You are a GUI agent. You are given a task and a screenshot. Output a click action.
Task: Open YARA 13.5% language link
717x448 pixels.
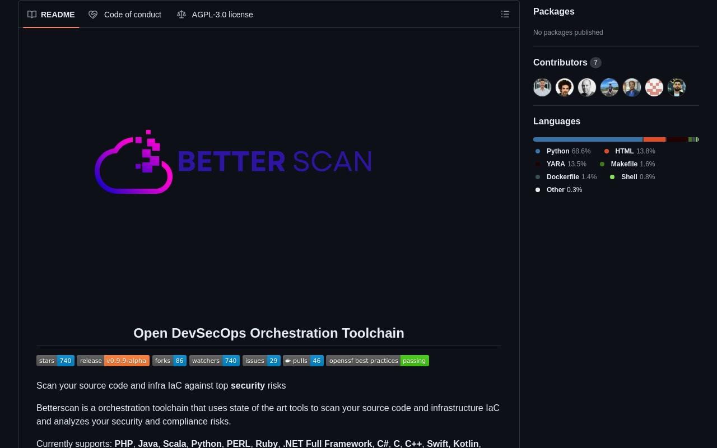pyautogui.click(x=561, y=164)
